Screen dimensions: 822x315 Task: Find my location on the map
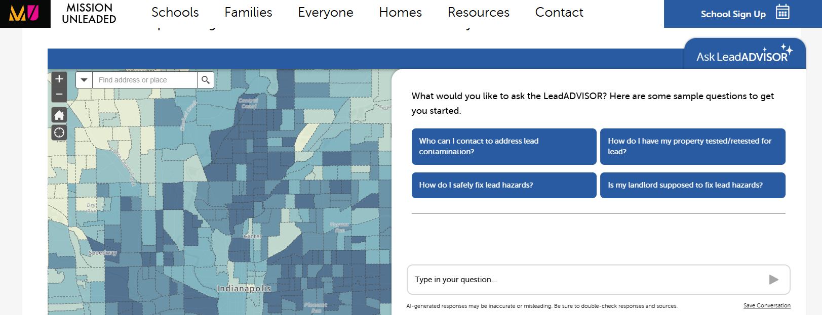59,132
